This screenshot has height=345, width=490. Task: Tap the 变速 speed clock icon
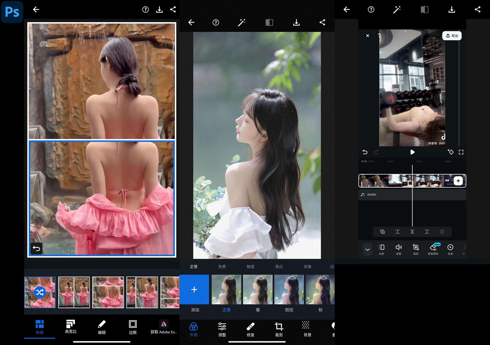coord(450,249)
